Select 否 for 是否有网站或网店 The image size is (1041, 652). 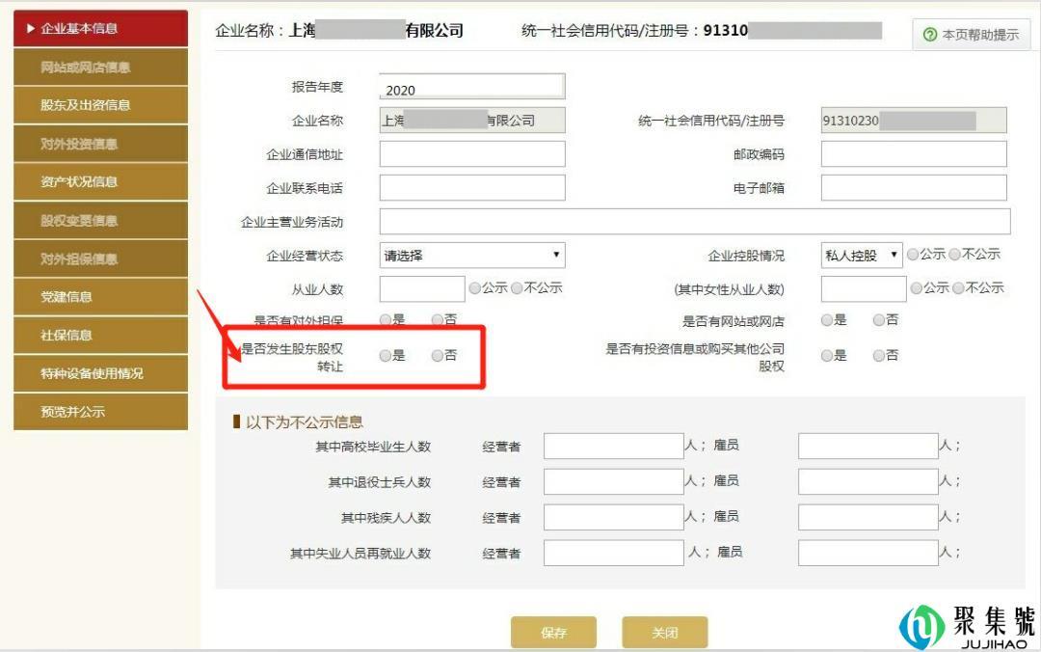tap(878, 320)
